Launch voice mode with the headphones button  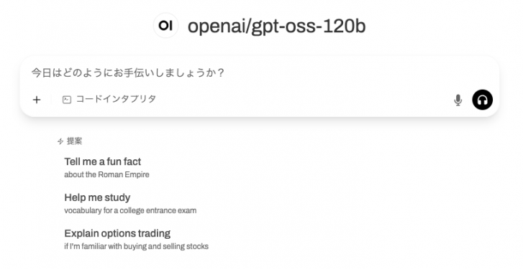pyautogui.click(x=482, y=100)
